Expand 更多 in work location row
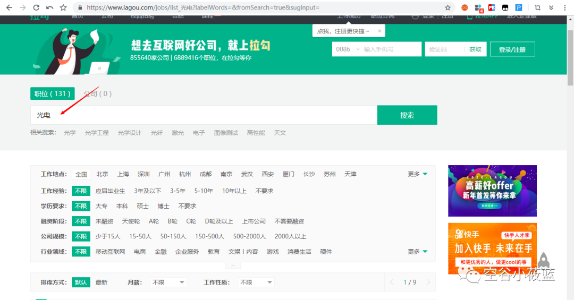The height and width of the screenshot is (300, 574). [417, 174]
